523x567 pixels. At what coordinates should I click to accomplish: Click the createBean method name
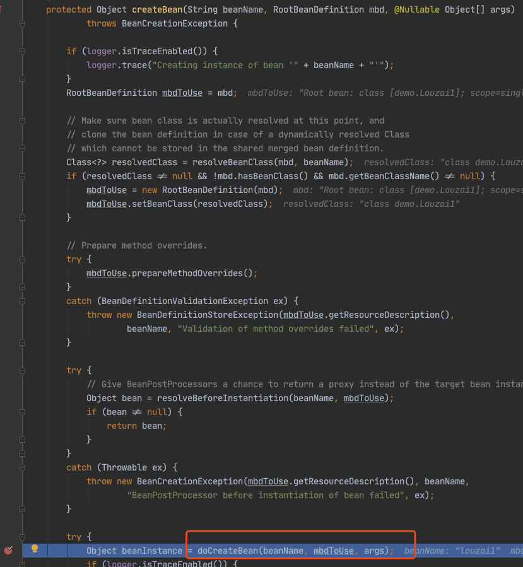coord(157,9)
